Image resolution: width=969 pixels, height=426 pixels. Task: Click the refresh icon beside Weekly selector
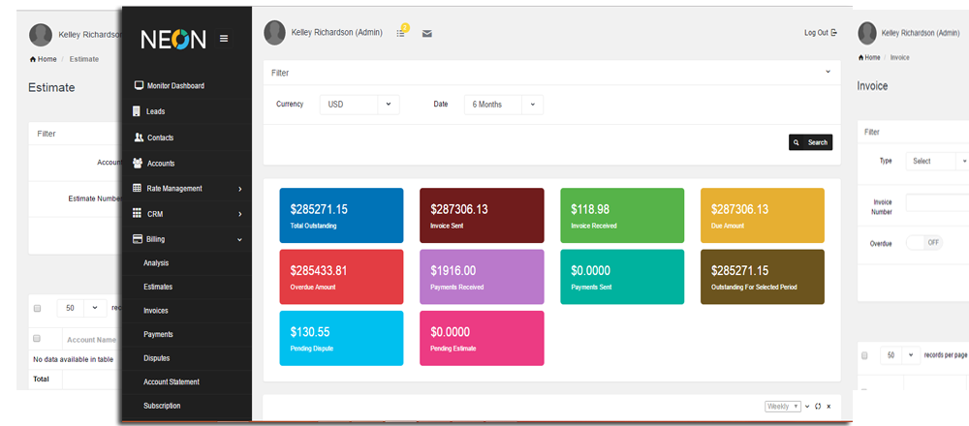point(819,407)
